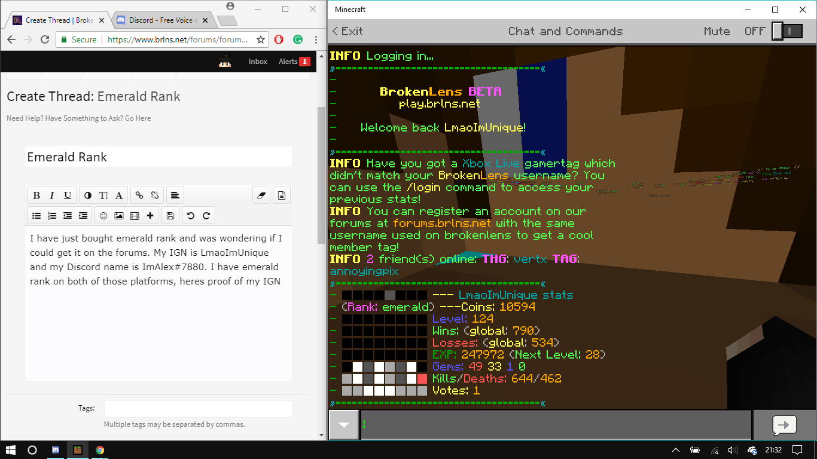
Task: Open the taskbar clock showing 21:32
Action: (x=773, y=450)
